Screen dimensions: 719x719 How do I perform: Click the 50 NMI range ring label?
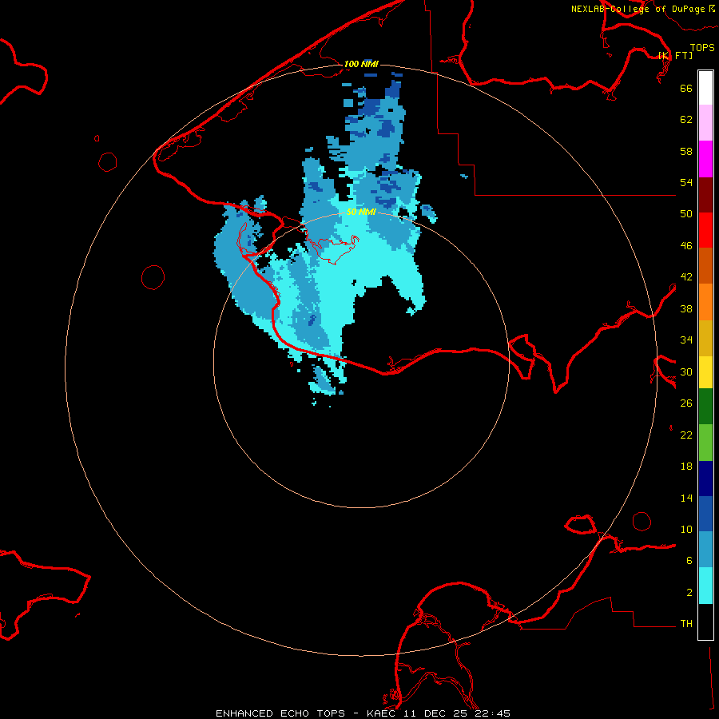click(361, 212)
